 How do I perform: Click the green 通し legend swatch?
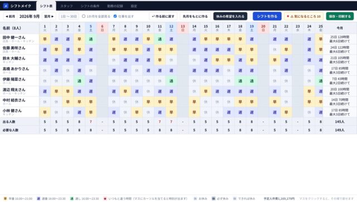72,199
